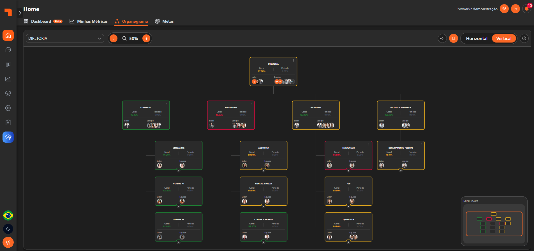Open the team members sidebar icon

8,93
